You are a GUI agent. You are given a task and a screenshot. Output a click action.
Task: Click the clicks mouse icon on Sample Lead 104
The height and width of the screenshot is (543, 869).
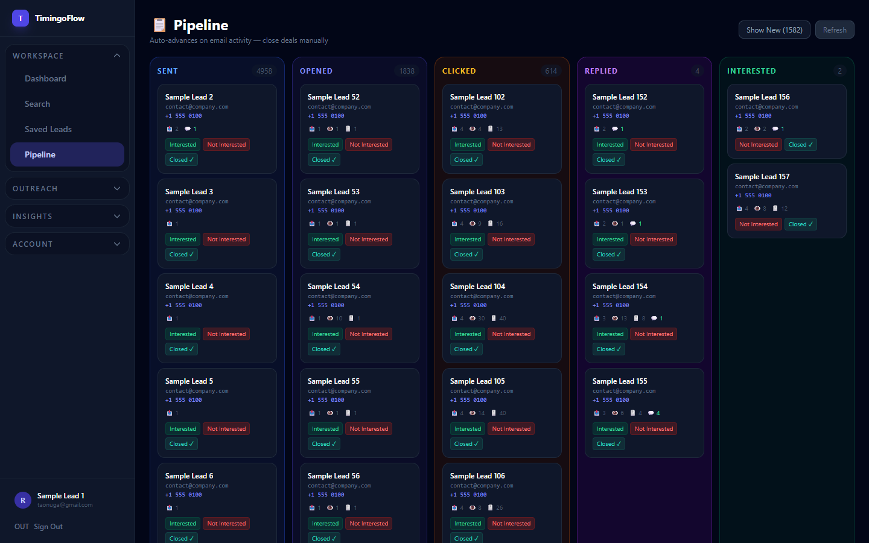(x=494, y=319)
